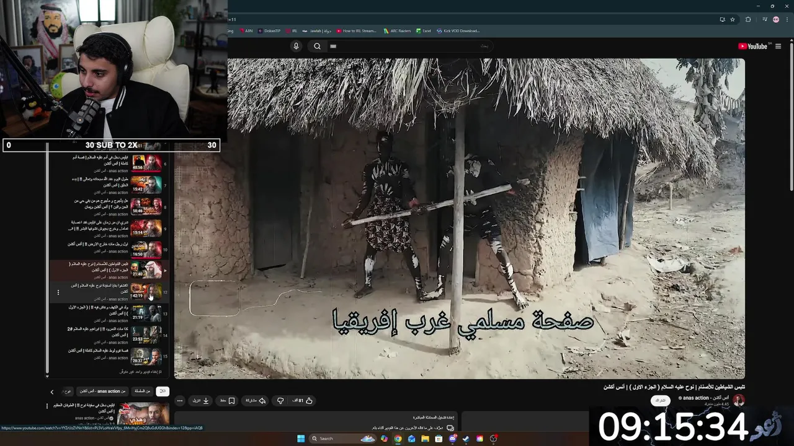Open playlist video 8 thumbnail 58:46
This screenshot has height=446, width=794.
147,206
